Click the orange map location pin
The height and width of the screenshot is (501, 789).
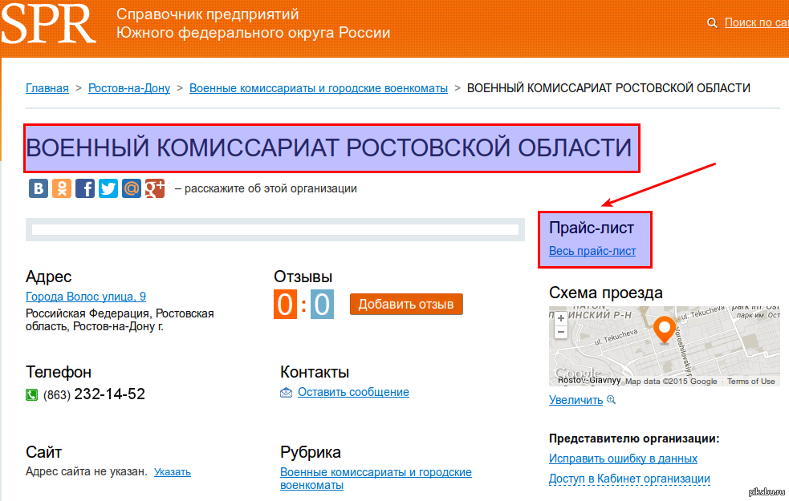(664, 329)
